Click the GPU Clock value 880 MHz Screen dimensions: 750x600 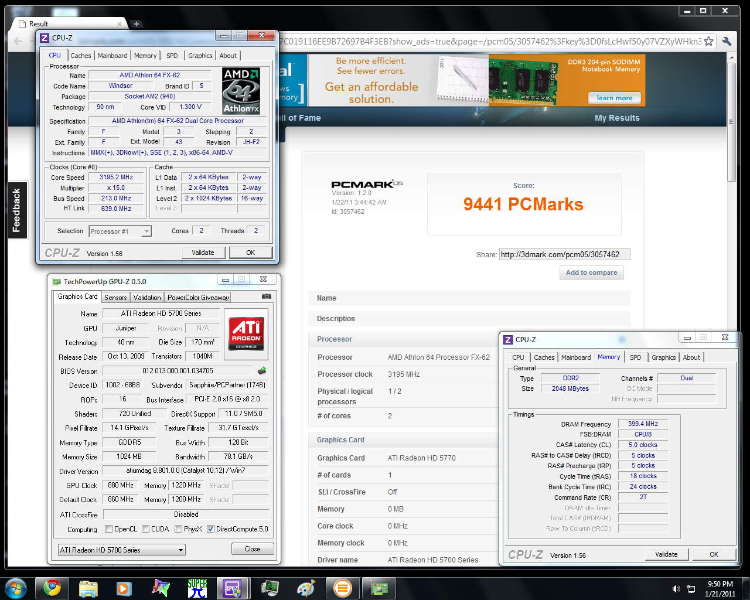pyautogui.click(x=121, y=485)
